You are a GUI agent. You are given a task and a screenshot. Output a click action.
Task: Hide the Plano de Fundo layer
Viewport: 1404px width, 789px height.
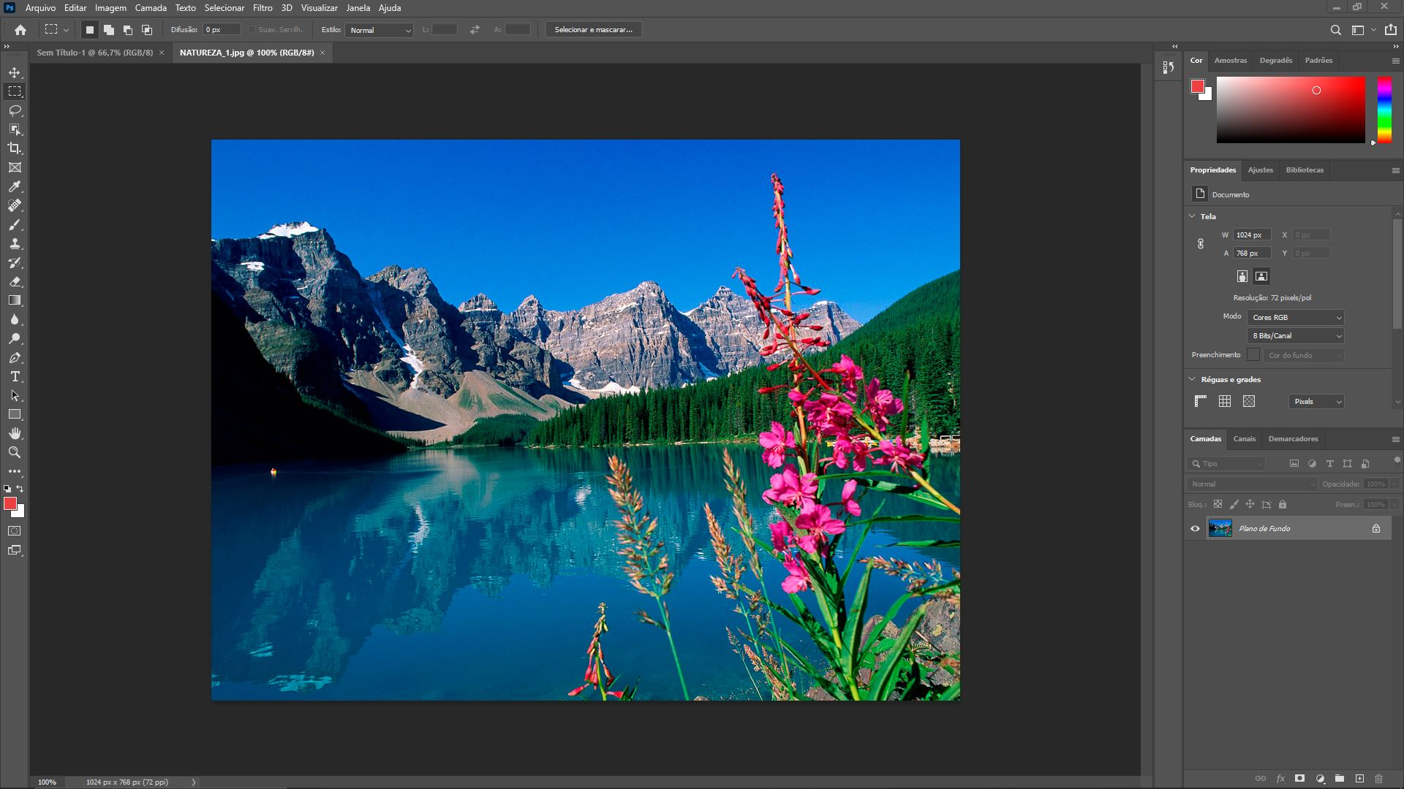click(1195, 528)
